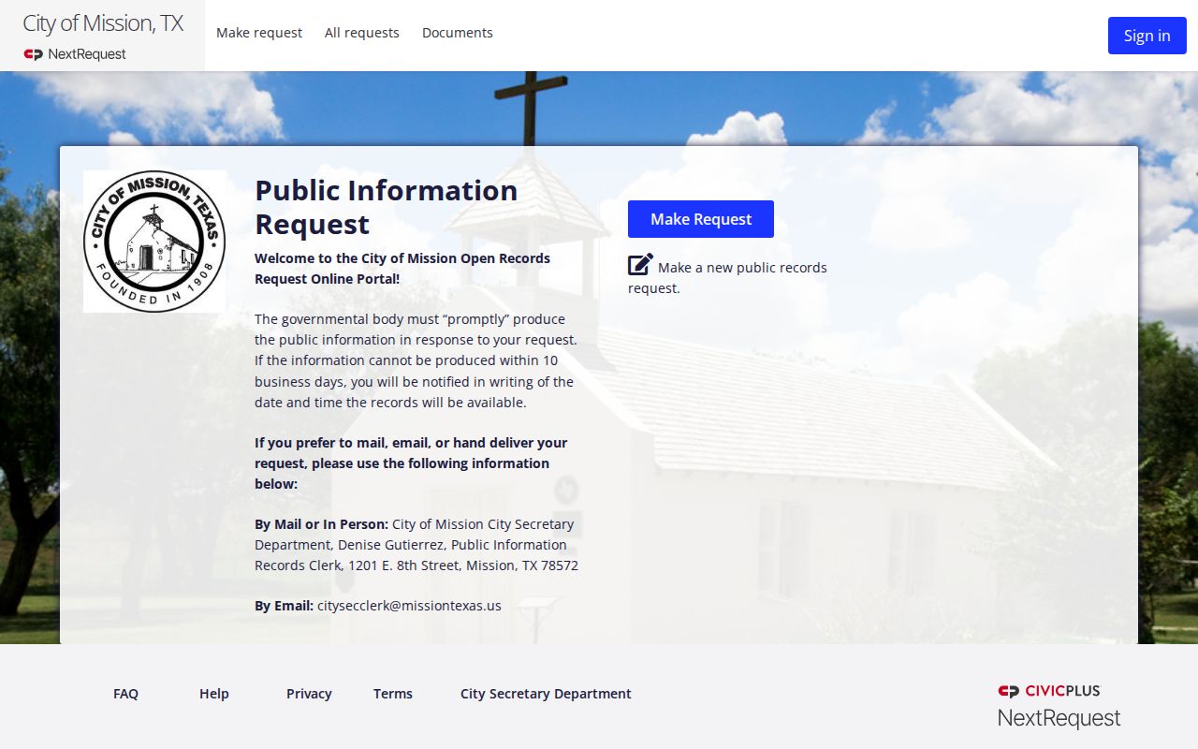Click the 'By Mail or In Person:' label
This screenshot has height=749, width=1198.
tap(321, 524)
